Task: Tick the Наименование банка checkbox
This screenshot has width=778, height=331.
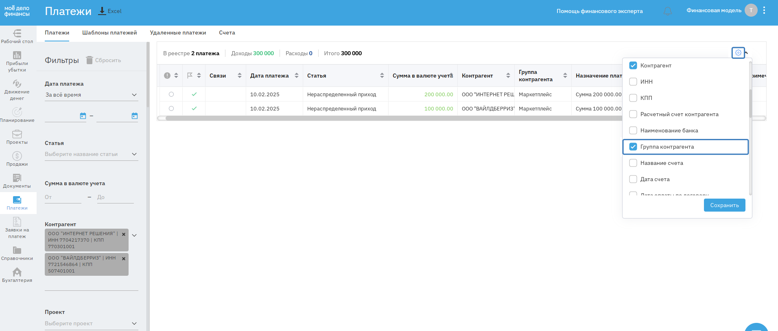Action: point(633,130)
